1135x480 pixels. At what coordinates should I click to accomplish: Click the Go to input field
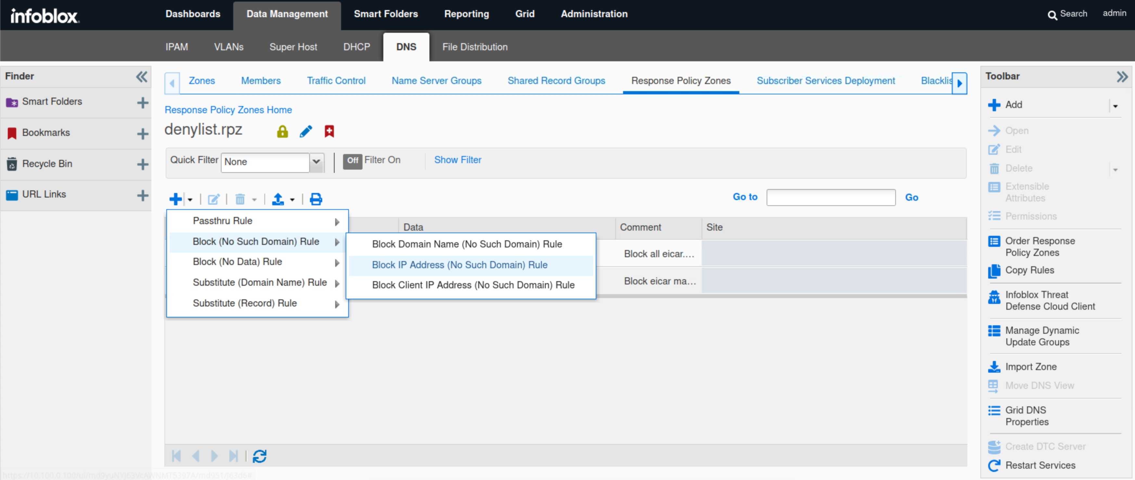[x=831, y=198]
